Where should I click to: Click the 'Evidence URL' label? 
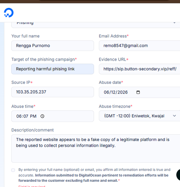point(114,59)
